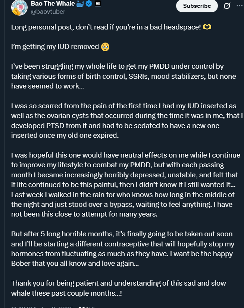
Task: Click the paragraph starting "I was hopeful"
Action: (x=126, y=185)
